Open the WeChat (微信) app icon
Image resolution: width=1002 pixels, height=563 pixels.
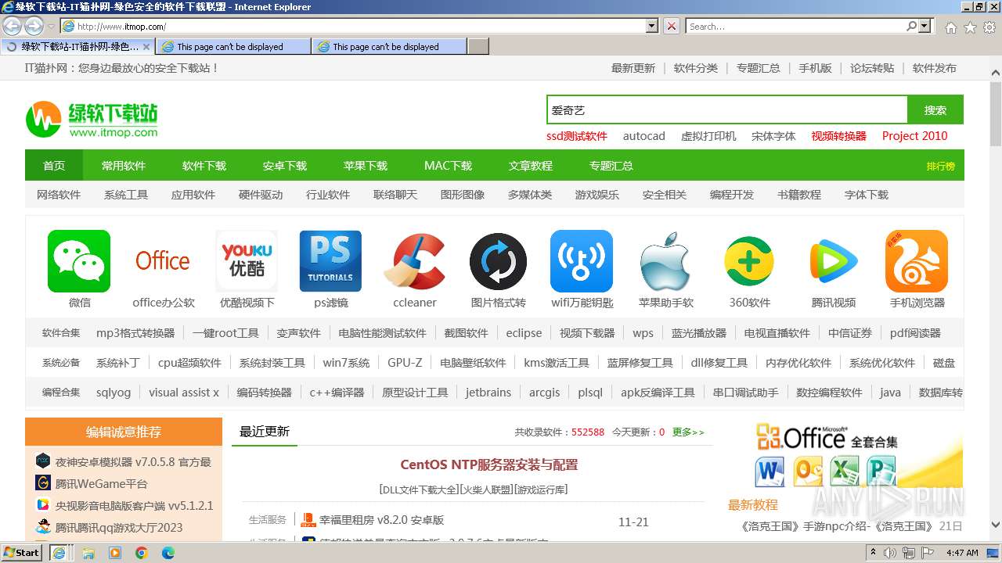point(79,261)
